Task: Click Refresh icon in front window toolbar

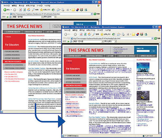Action: 85,34
